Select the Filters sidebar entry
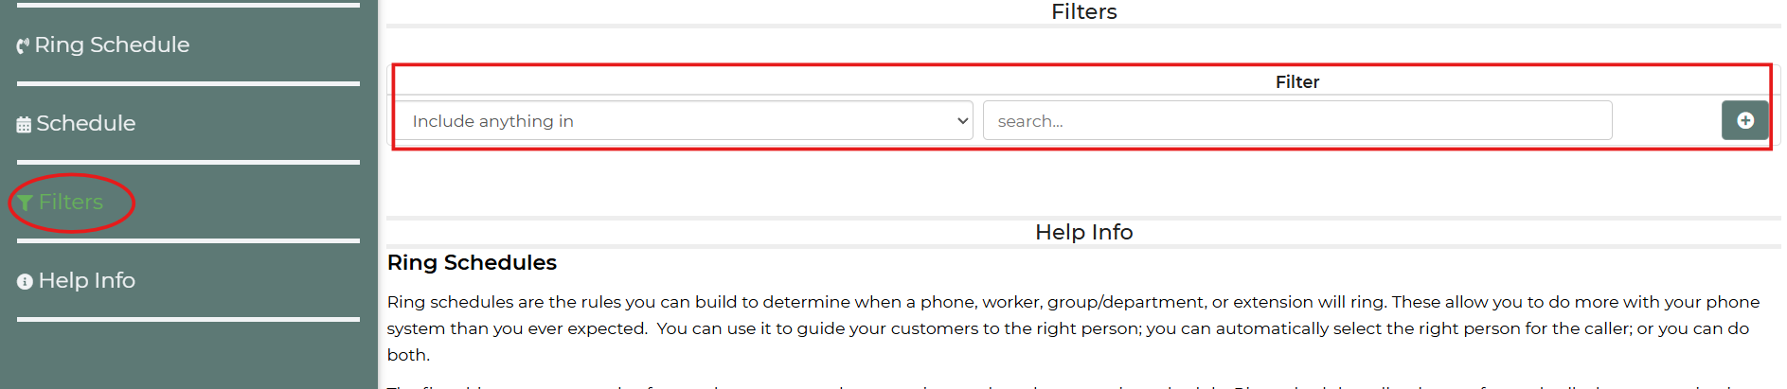The height and width of the screenshot is (389, 1787). pos(61,202)
